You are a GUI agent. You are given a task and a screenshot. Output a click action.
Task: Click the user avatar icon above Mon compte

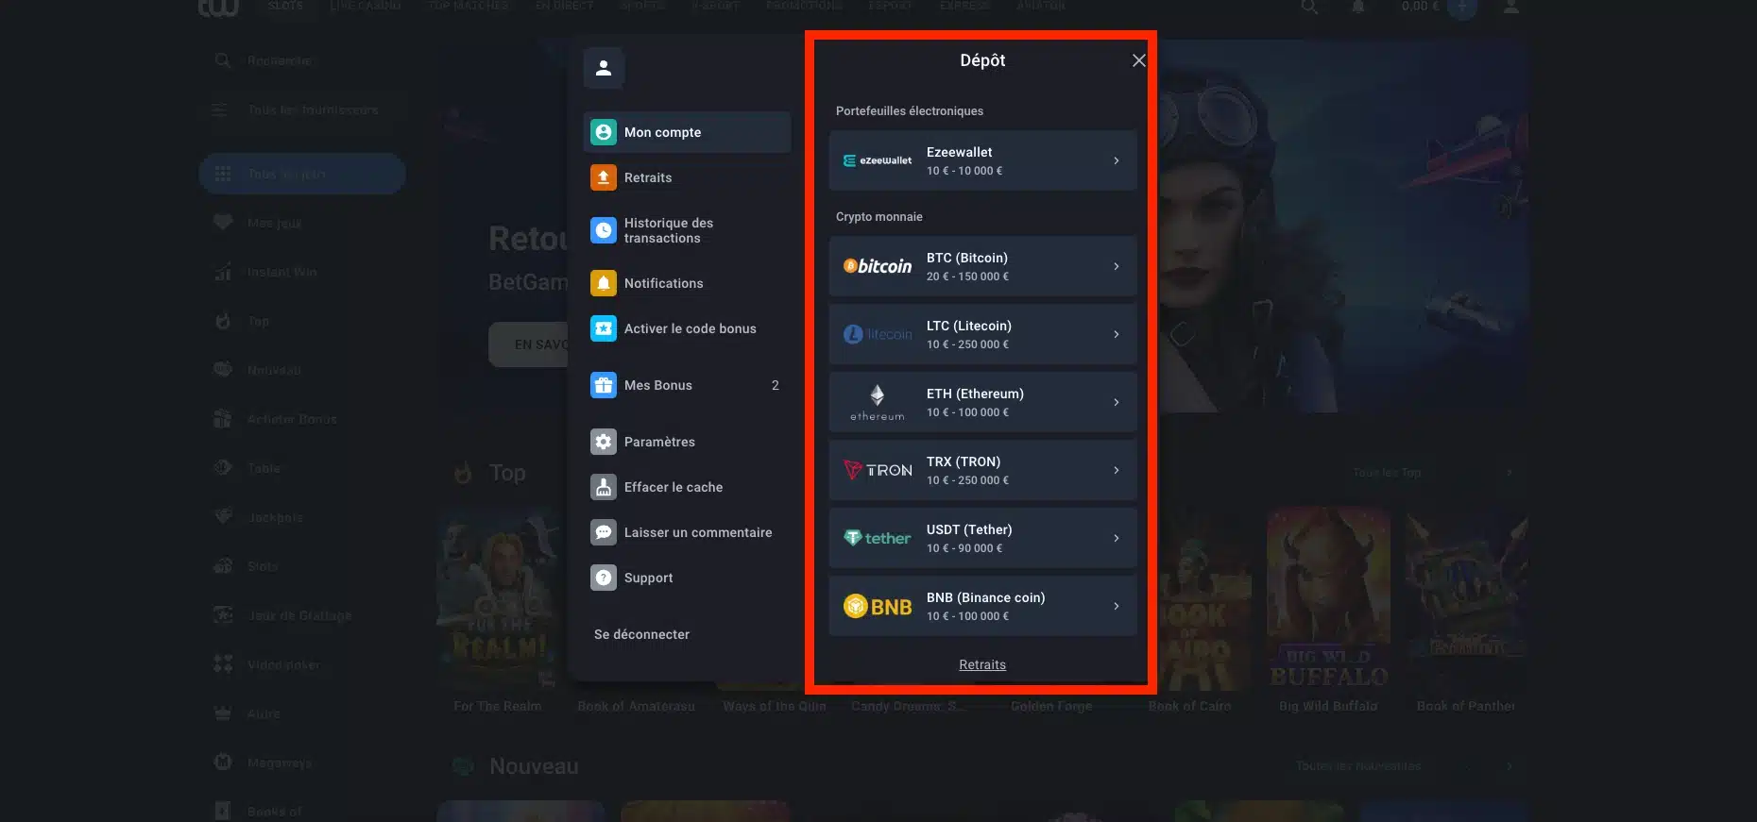point(604,68)
